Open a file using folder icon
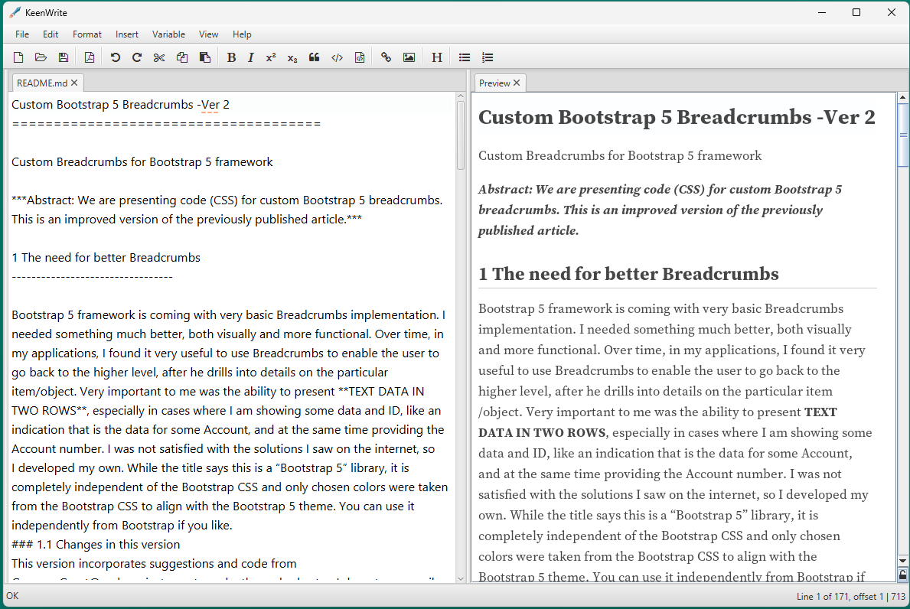 click(41, 57)
